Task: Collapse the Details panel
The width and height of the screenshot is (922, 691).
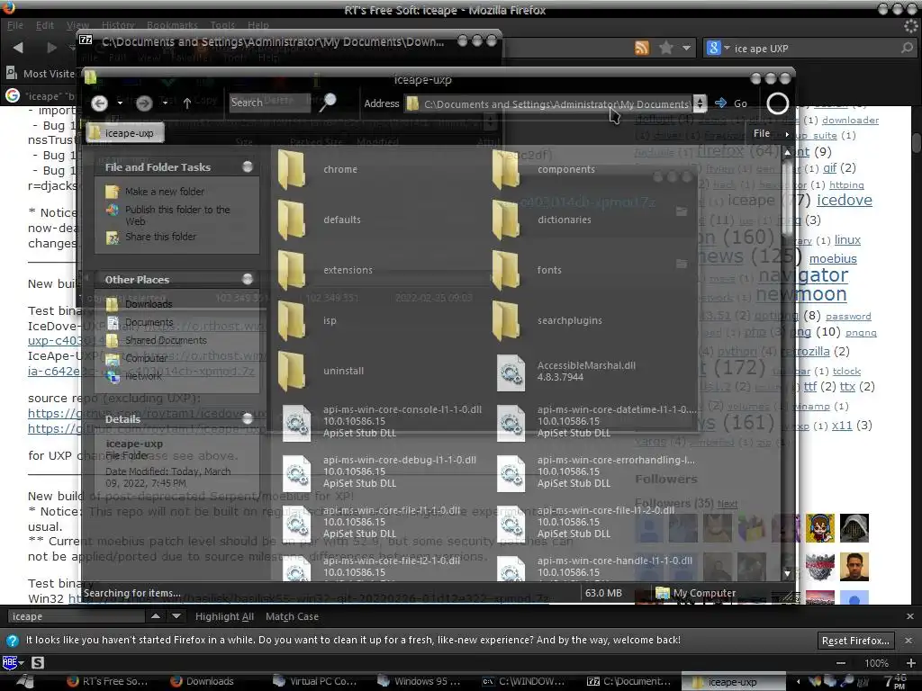Action: click(248, 418)
